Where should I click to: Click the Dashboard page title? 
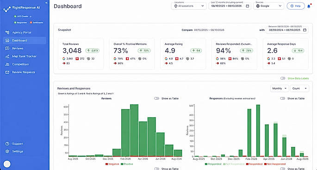click(68, 6)
